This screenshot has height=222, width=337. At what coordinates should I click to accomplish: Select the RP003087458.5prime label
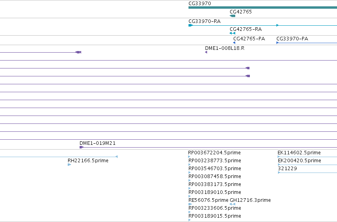coord(215,176)
